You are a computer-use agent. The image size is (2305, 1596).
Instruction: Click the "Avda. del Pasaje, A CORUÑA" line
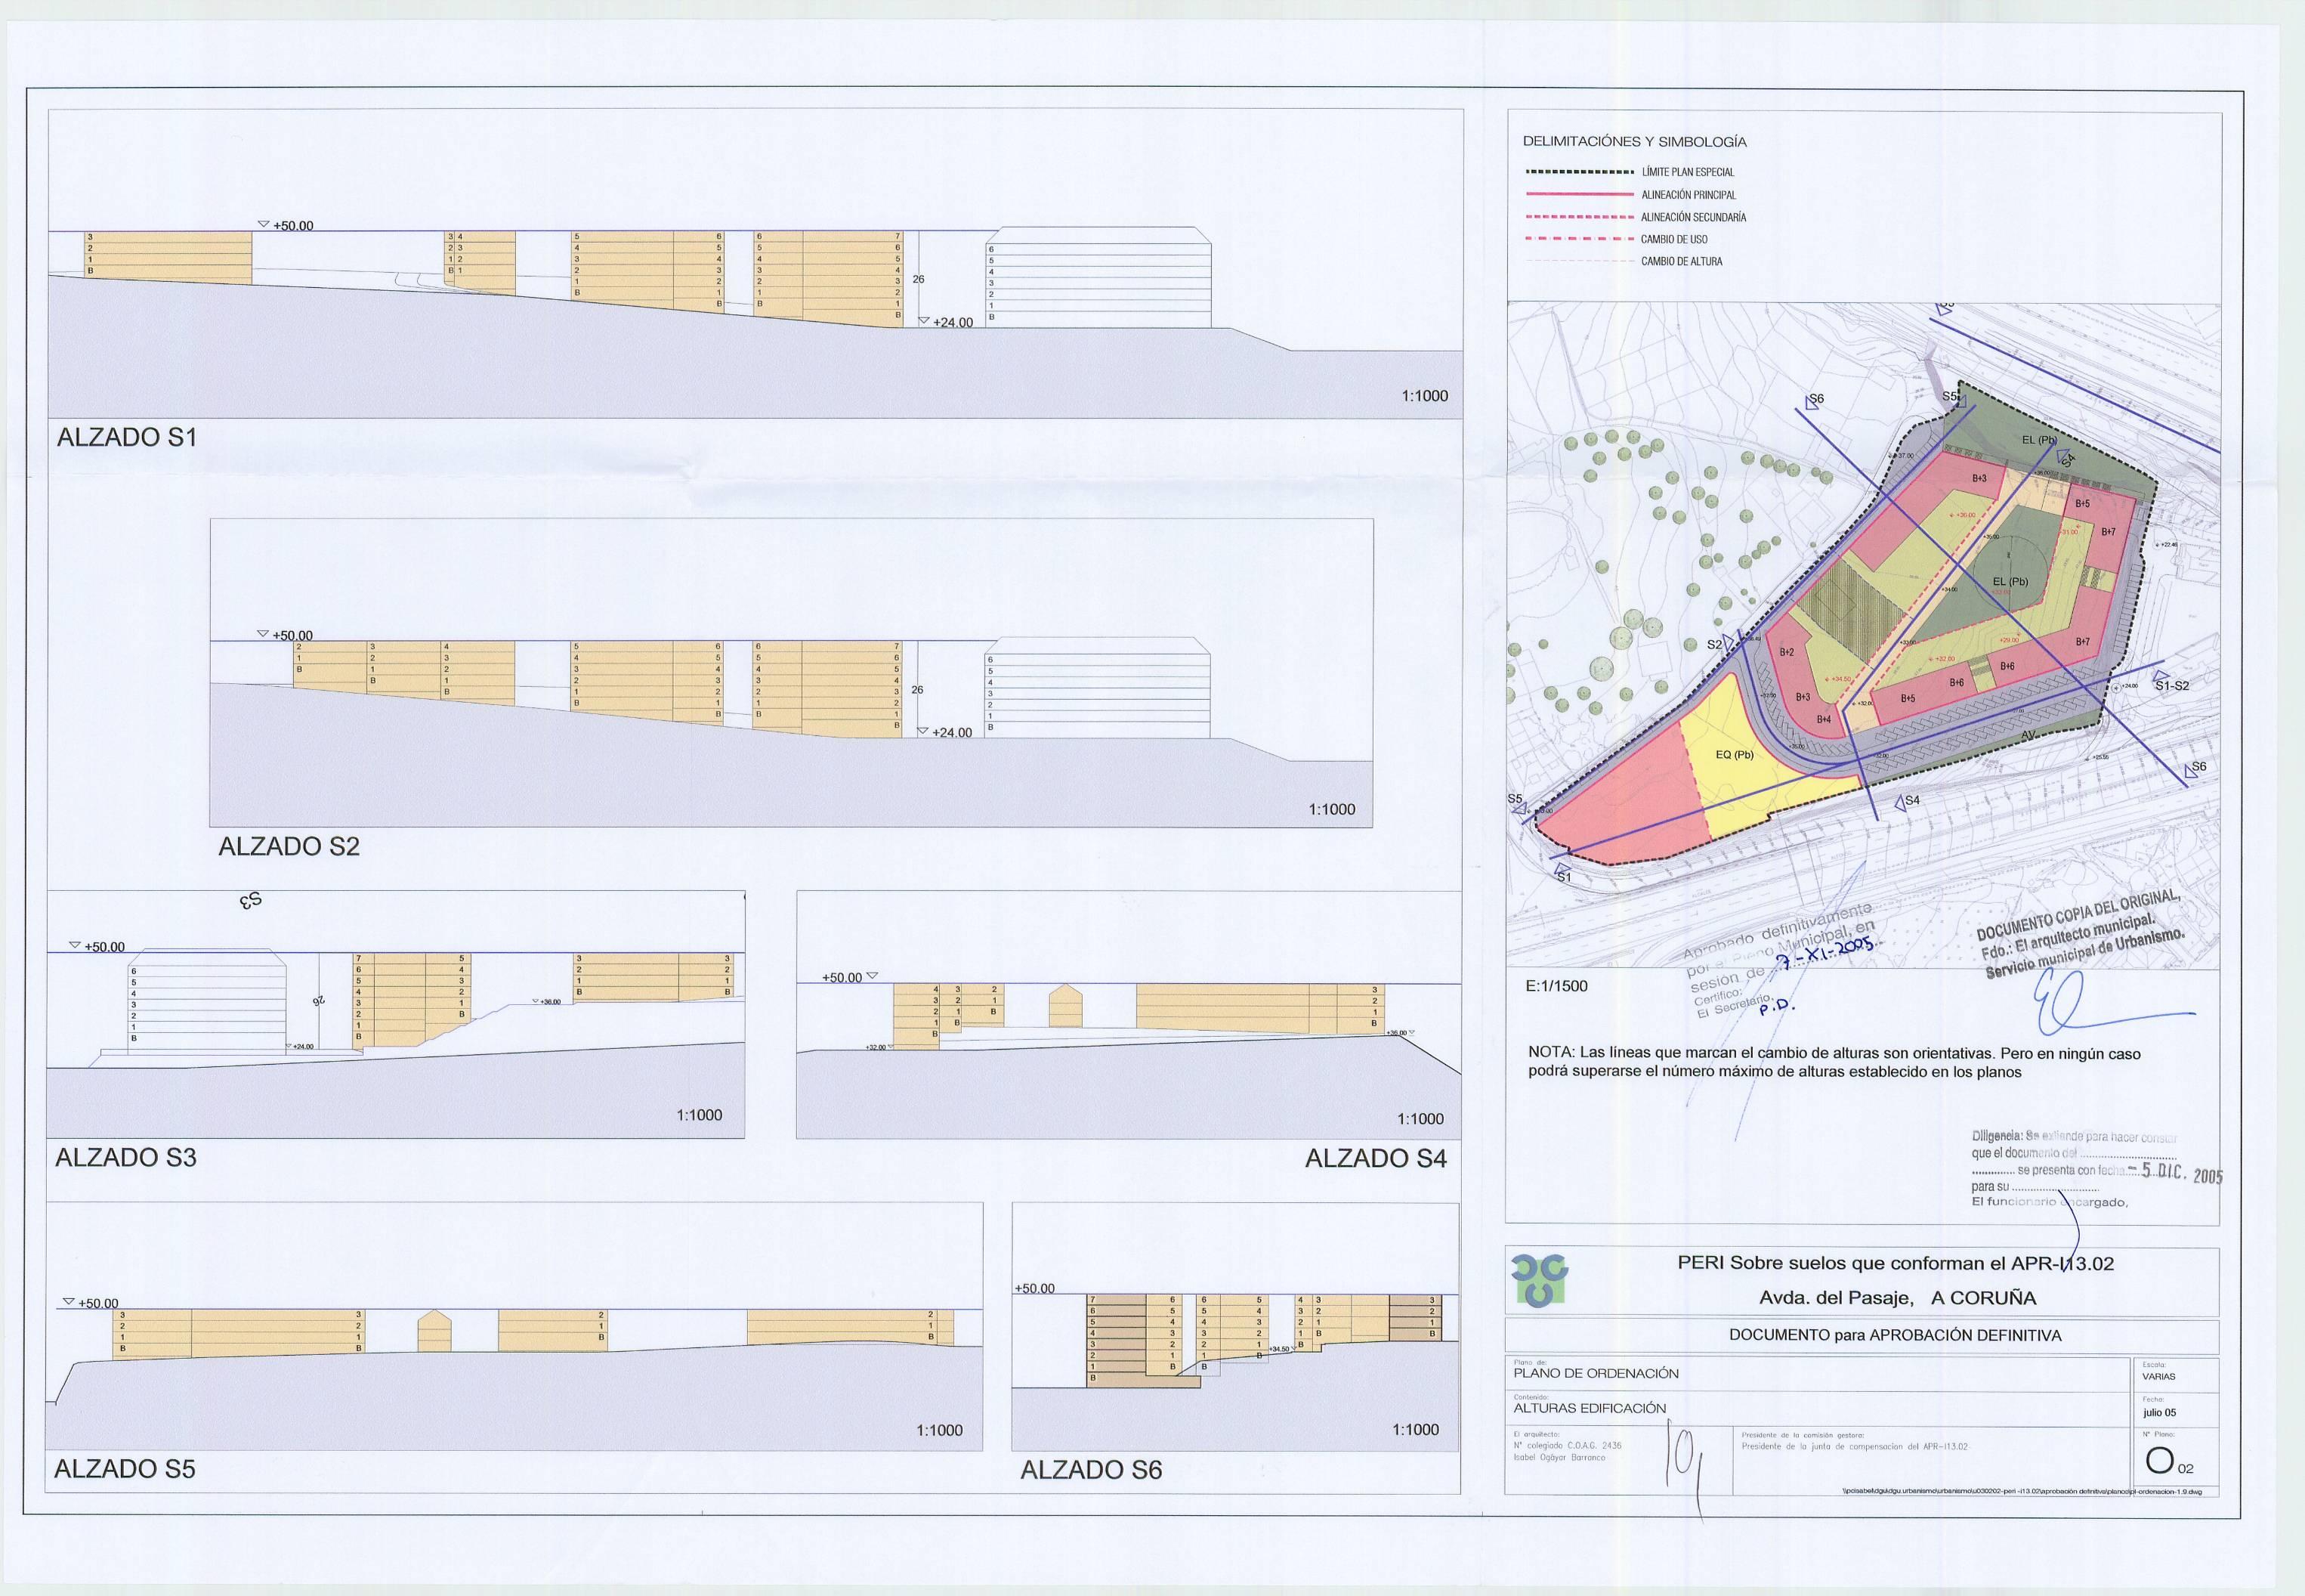pyautogui.click(x=1897, y=1298)
